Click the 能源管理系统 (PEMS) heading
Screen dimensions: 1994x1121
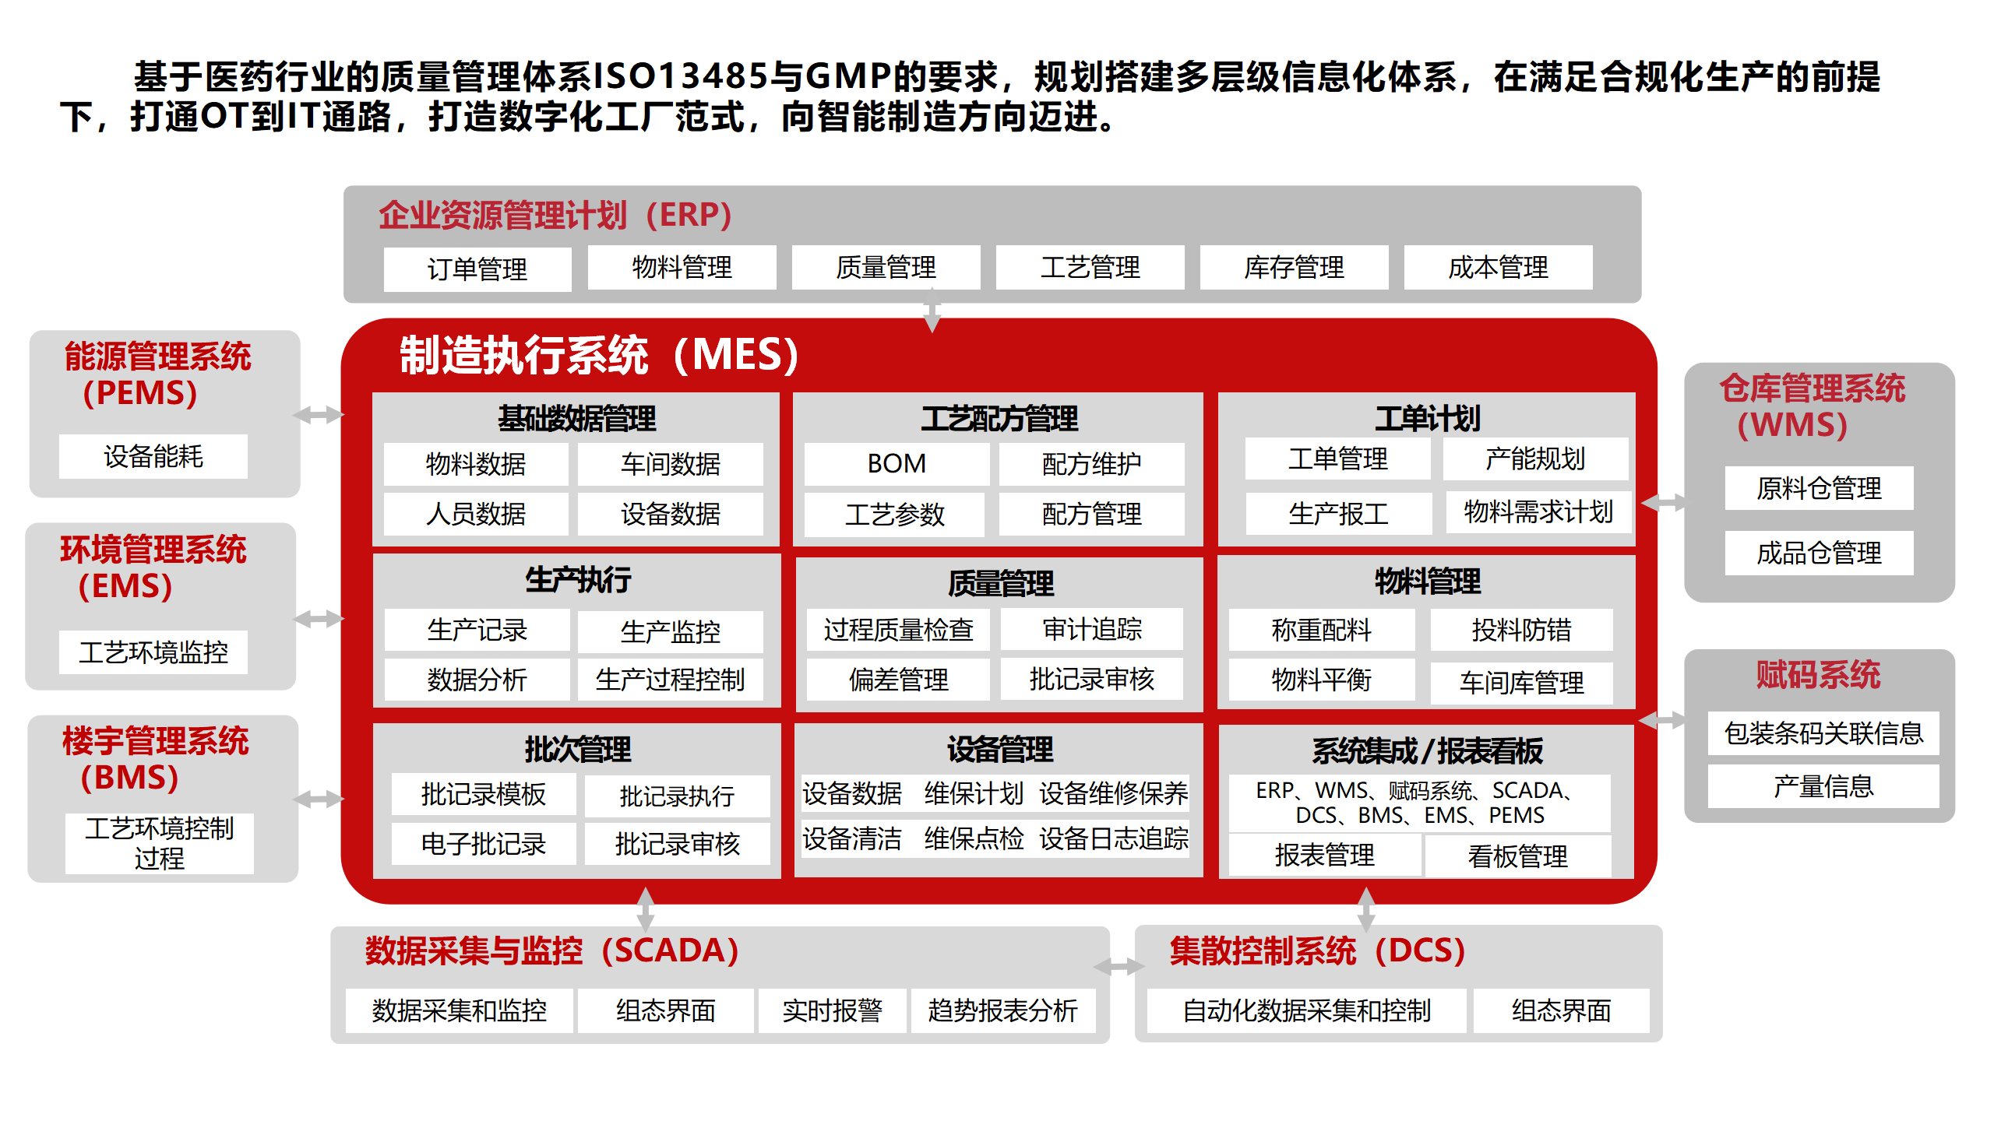pyautogui.click(x=157, y=374)
